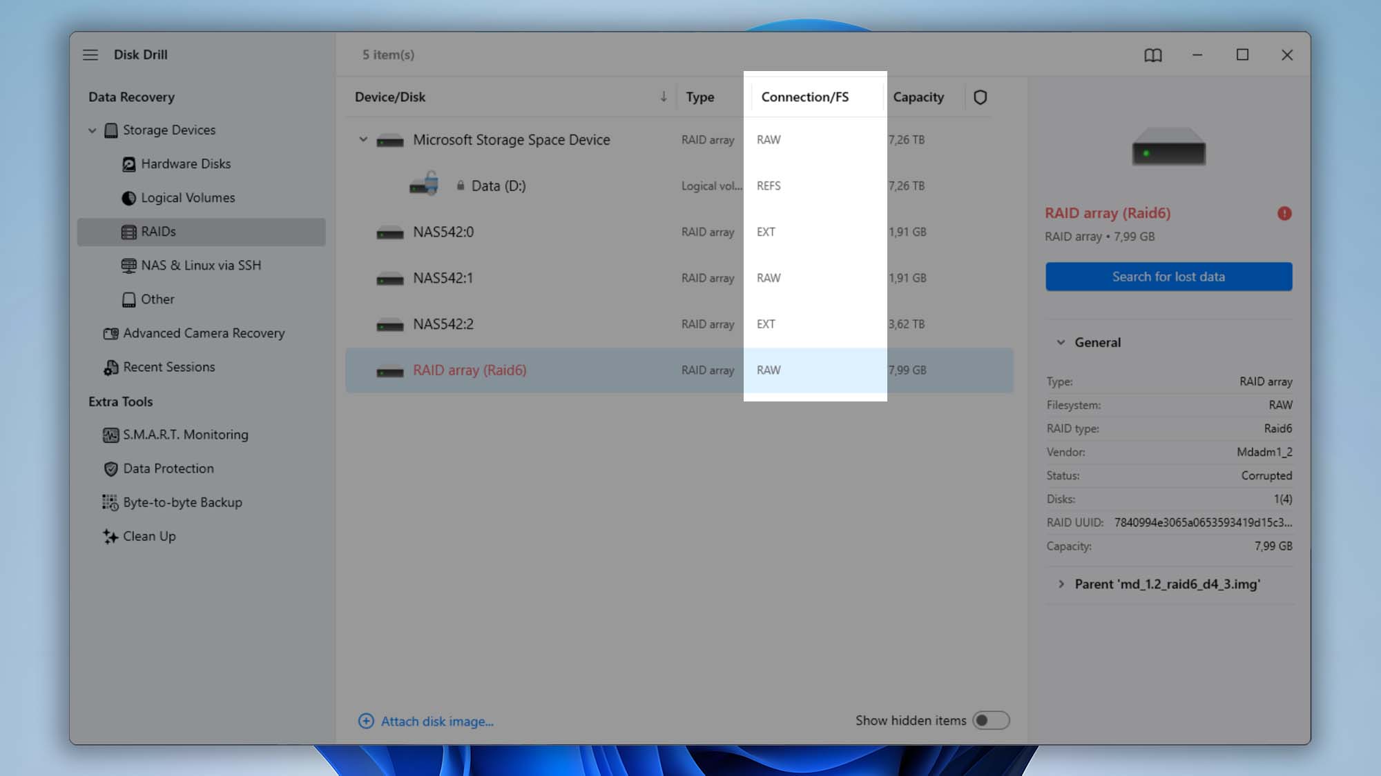This screenshot has width=1381, height=776.
Task: Click the Storage Devices drive icon
Action: pyautogui.click(x=110, y=130)
